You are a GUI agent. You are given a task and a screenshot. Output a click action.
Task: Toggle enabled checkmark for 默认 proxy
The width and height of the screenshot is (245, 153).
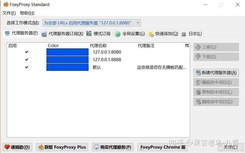click(x=27, y=67)
